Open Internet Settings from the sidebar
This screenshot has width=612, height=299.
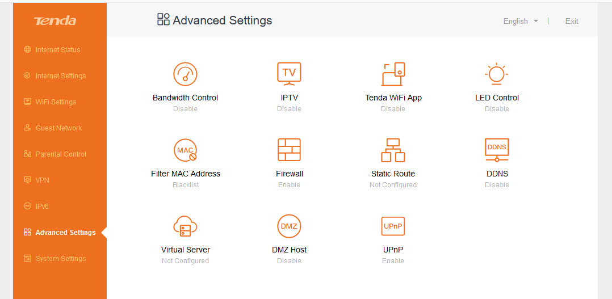click(x=60, y=76)
